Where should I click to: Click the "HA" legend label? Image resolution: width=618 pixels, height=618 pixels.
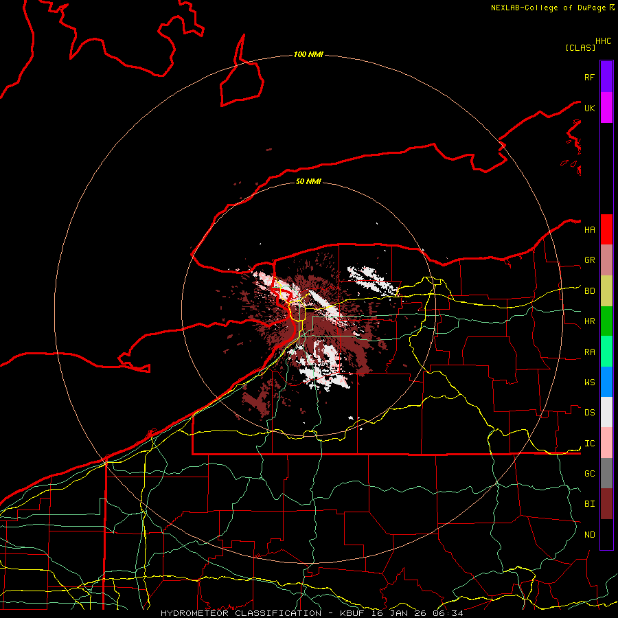[589, 230]
